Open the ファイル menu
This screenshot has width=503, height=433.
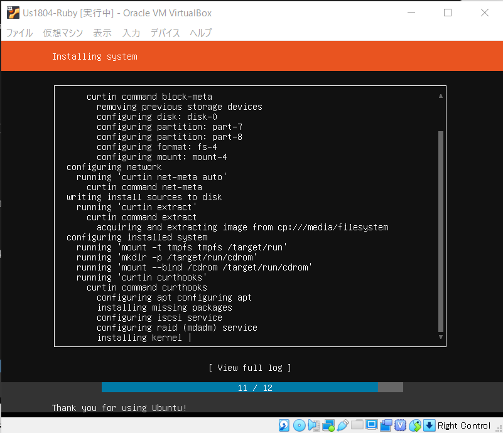(x=19, y=33)
